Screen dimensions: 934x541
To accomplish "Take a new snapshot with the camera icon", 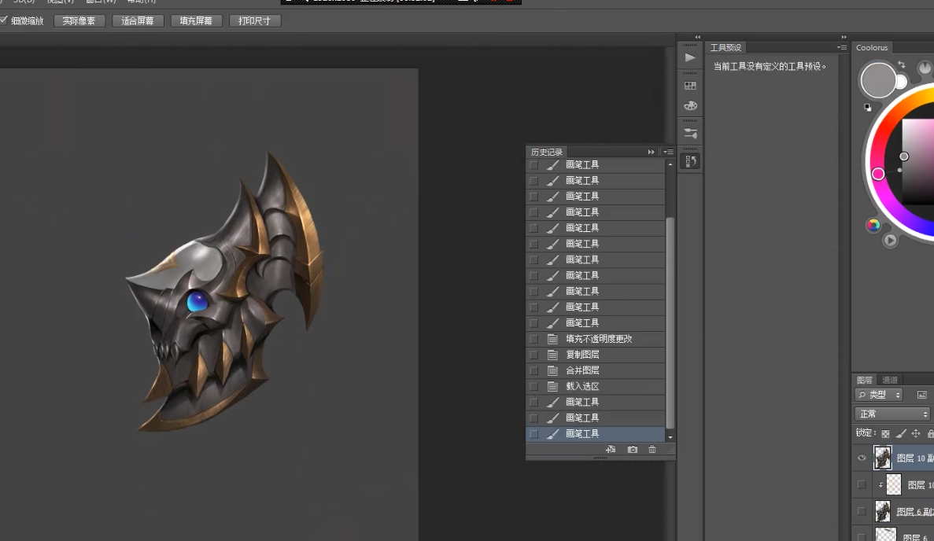I will click(632, 450).
